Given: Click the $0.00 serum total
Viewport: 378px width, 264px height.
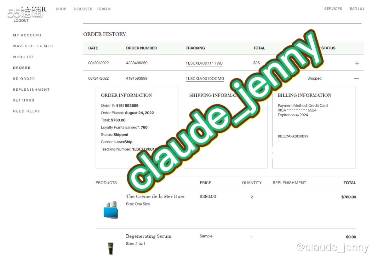Looking at the screenshot, I should tap(351, 237).
